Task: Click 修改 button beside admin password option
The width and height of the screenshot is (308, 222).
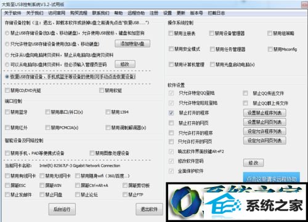Action: 125,64
